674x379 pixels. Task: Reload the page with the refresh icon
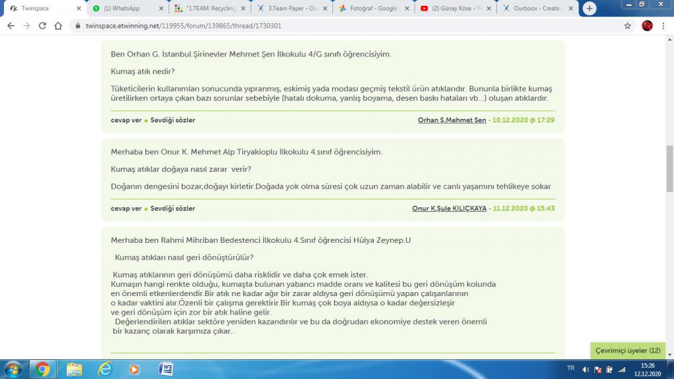(42, 26)
